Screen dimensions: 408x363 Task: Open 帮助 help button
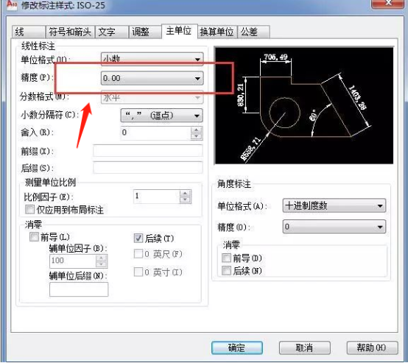[x=372, y=348]
